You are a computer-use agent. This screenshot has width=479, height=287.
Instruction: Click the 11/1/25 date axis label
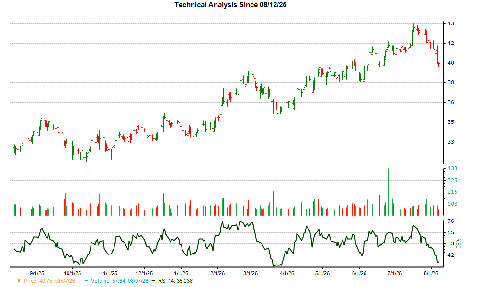pos(109,273)
